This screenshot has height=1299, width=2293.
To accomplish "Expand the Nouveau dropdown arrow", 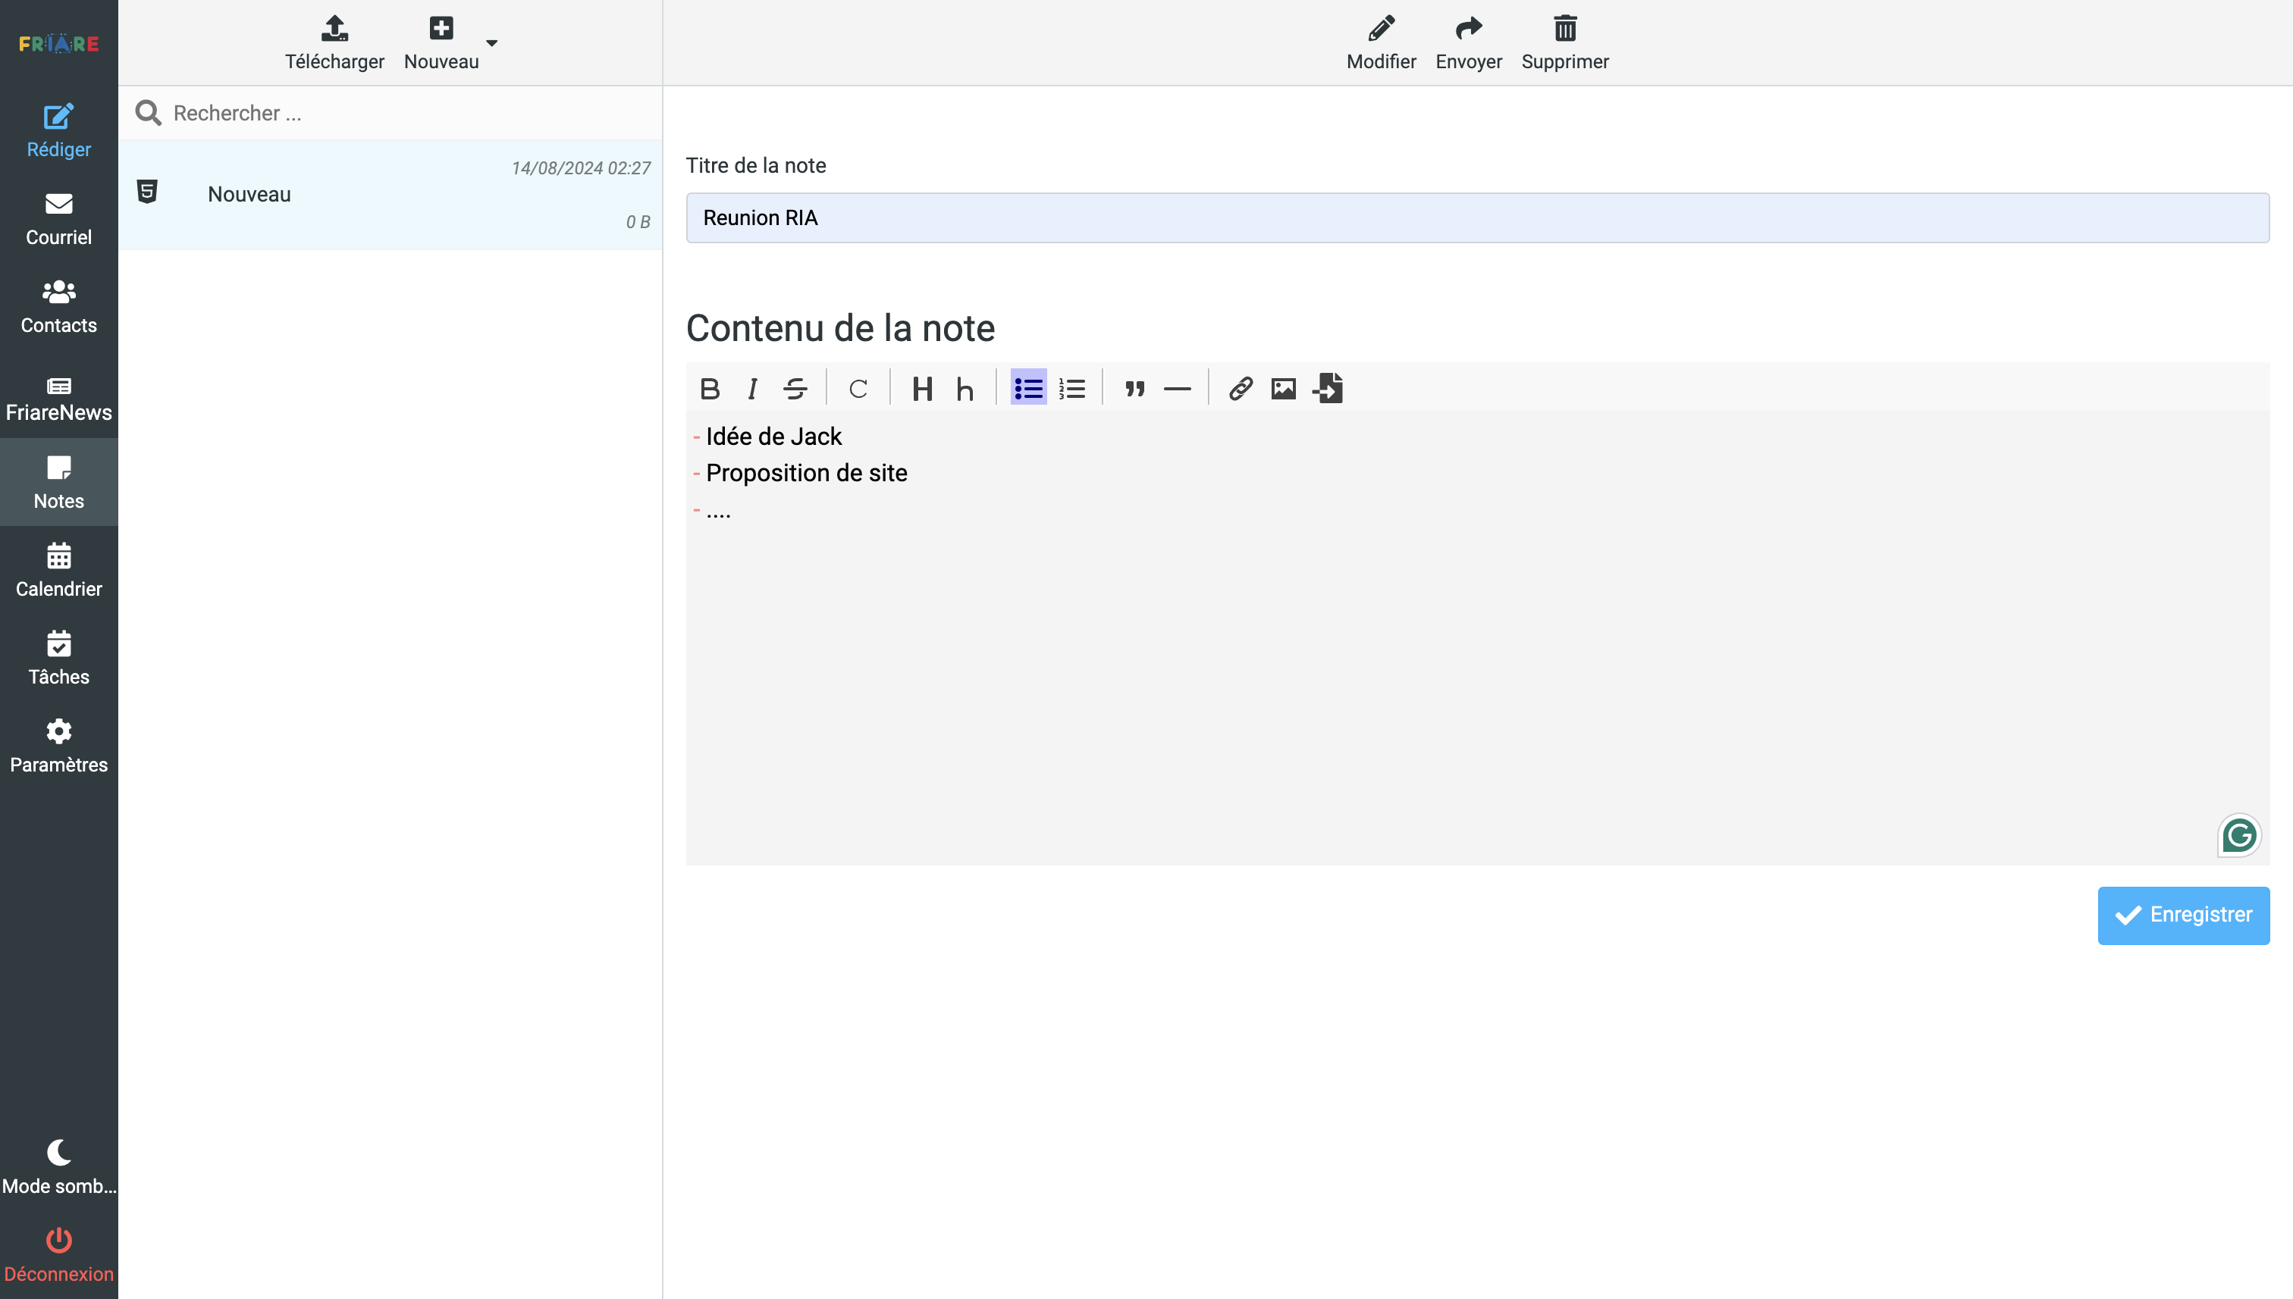I will pos(492,43).
